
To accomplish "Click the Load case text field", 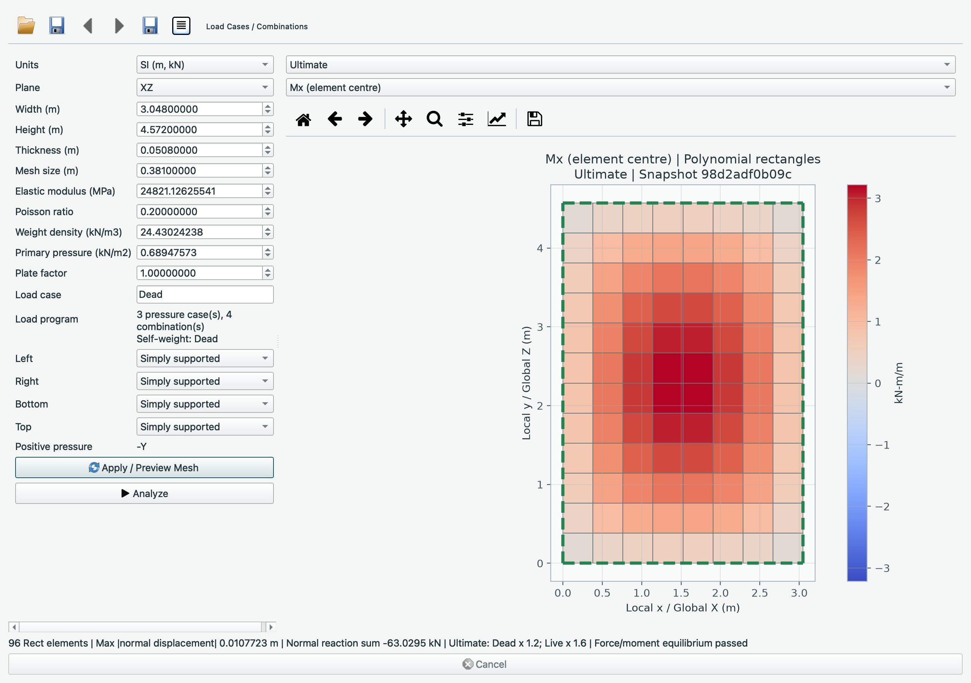I will (205, 294).
